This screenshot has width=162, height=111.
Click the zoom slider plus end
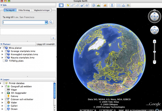tap(154, 41)
